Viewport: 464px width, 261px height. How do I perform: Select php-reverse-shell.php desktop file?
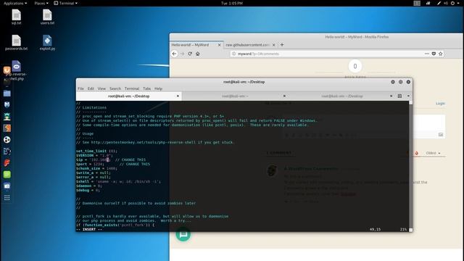coord(17,70)
